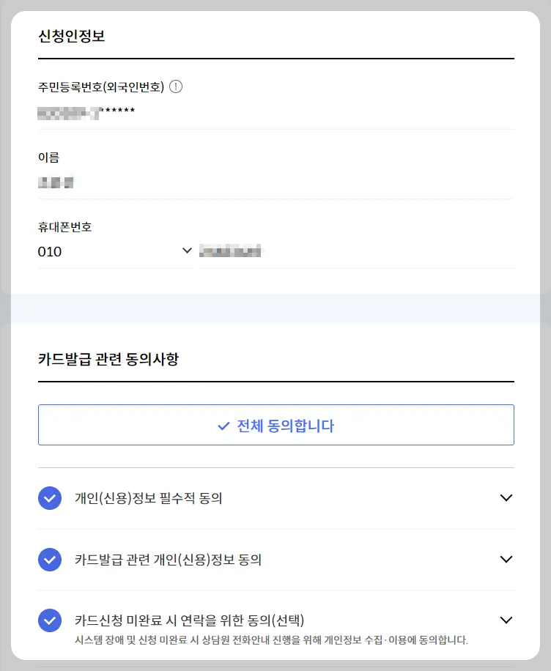Viewport: 551px width, 671px height.
Task: Toggle the blue check for 카드발급 관련 개인(신용)정보 동의
Action: (x=49, y=559)
